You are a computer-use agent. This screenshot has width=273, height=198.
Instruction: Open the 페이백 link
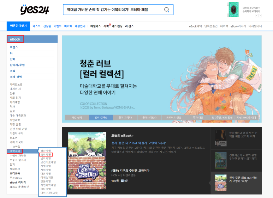(224, 26)
